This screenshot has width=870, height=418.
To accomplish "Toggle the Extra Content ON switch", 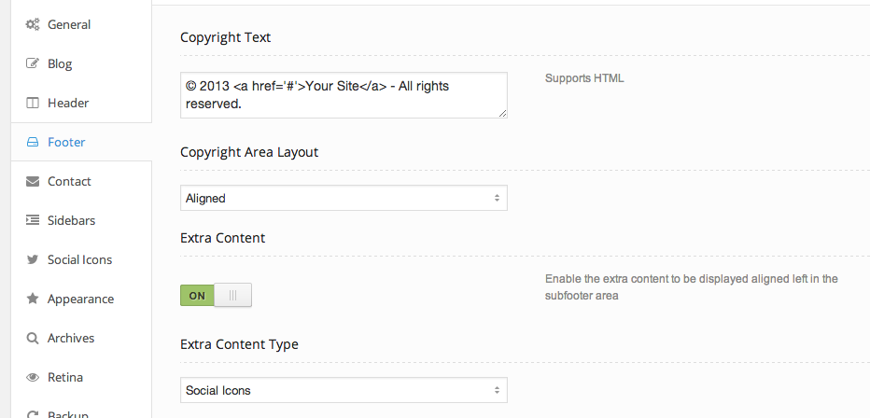I will (198, 296).
